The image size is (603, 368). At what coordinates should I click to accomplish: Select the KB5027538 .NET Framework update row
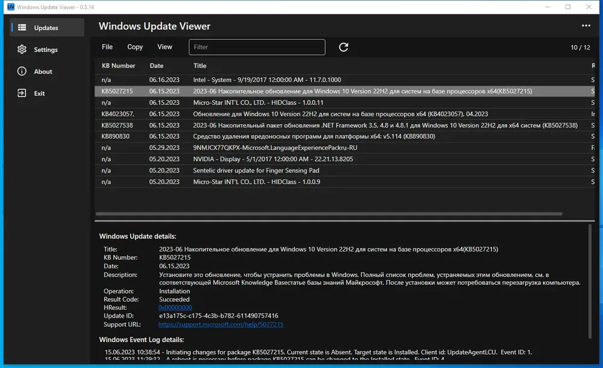(x=344, y=125)
